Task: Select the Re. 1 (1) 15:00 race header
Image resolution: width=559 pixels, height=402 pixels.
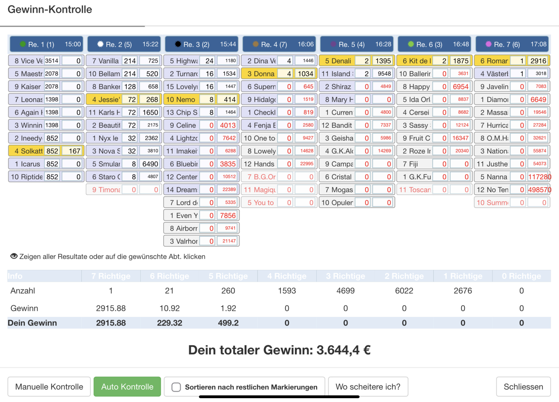Action: click(46, 44)
